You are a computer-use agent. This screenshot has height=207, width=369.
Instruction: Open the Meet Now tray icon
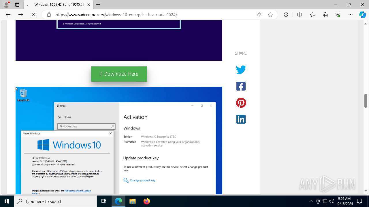[318, 201]
